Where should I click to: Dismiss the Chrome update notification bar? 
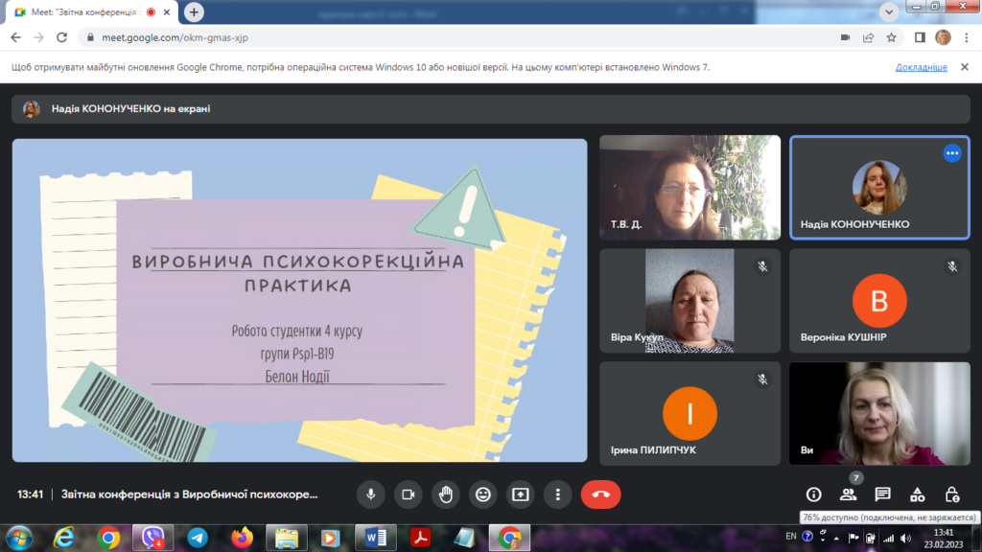966,68
